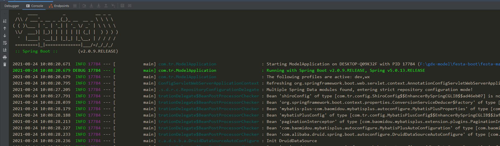The image size is (500, 146).
Task: Click the Run to Cursor icon
Action: (113, 6)
